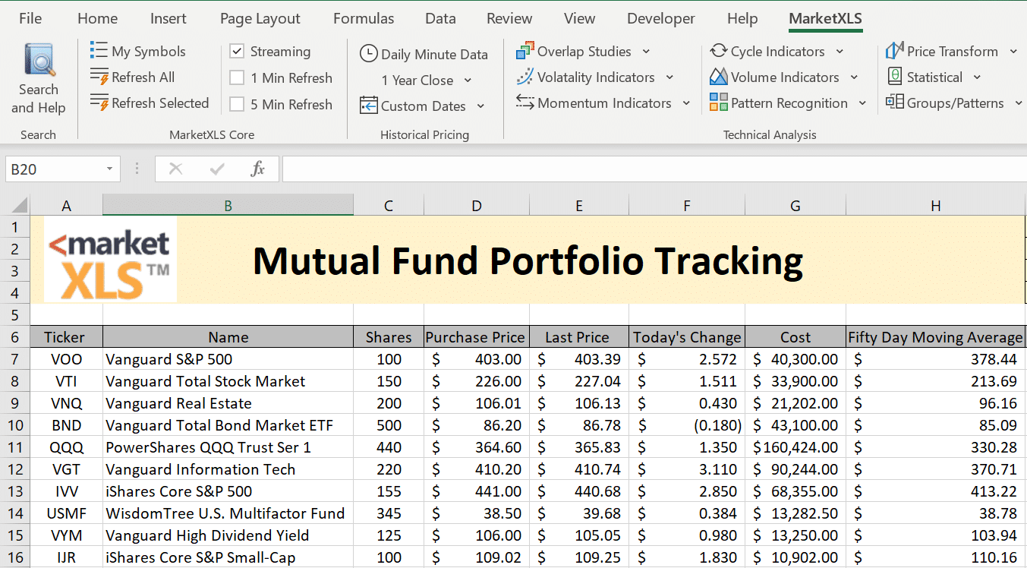The height and width of the screenshot is (568, 1027).
Task: Click the Refresh Selected button label
Action: [x=160, y=103]
